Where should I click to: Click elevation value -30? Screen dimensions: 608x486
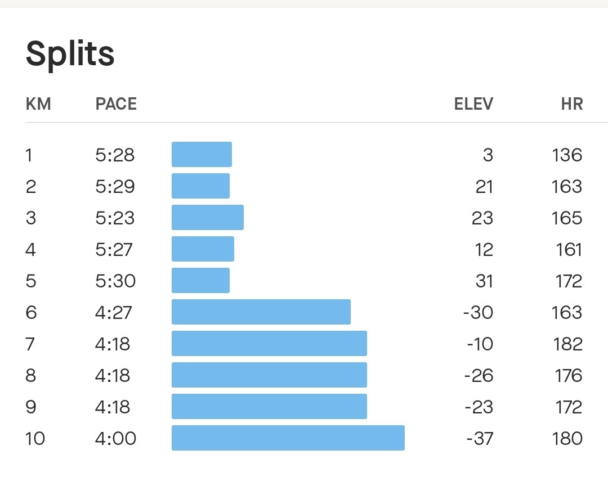point(478,312)
